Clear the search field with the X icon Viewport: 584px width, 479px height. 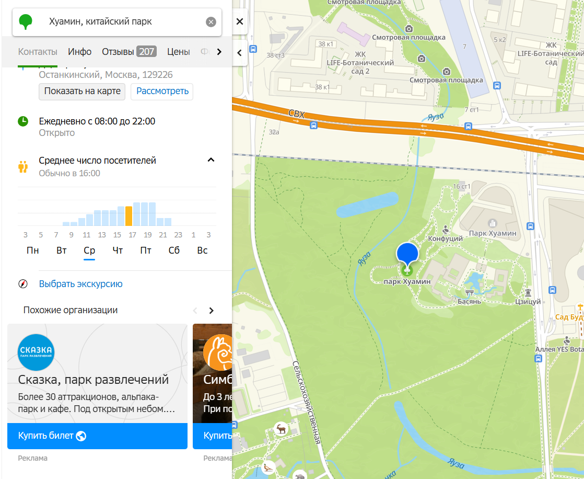pos(211,22)
